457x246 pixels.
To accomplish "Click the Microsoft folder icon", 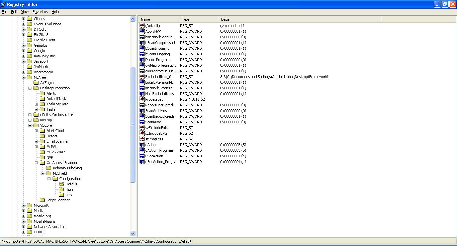I will pos(29,205).
